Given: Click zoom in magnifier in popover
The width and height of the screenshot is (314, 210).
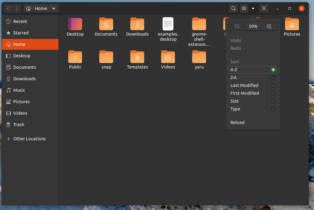Looking at the screenshot, I should pos(269,26).
